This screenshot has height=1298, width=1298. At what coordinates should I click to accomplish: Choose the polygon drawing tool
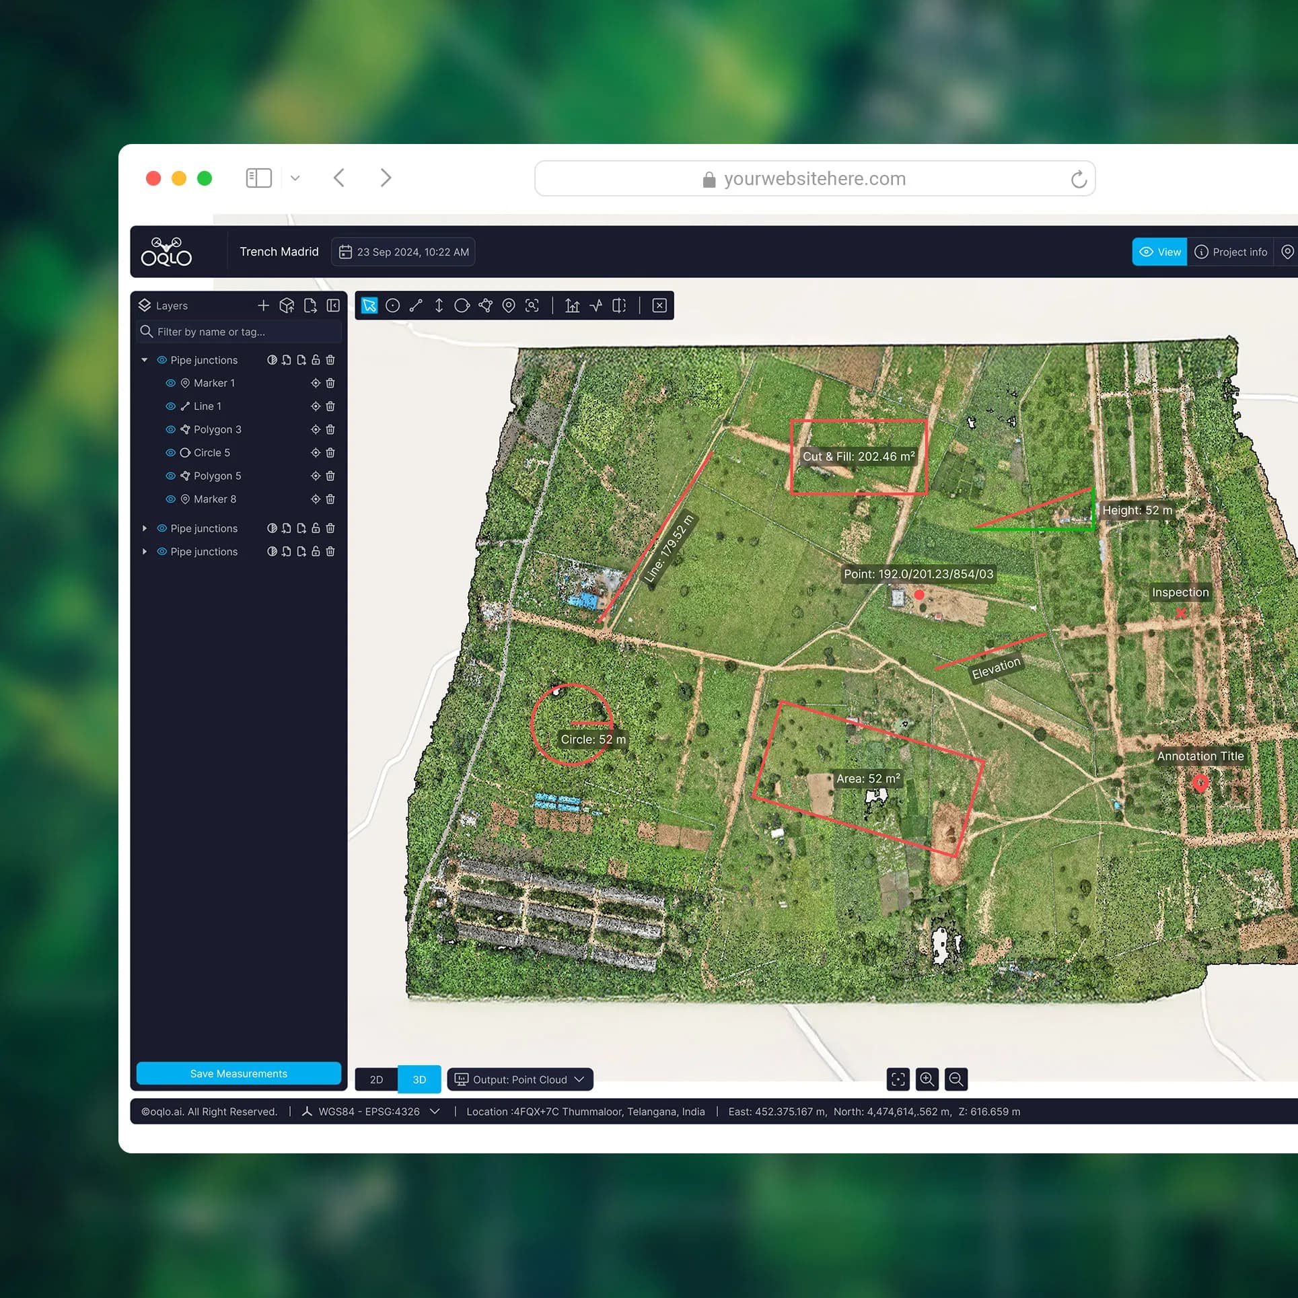pyautogui.click(x=485, y=305)
